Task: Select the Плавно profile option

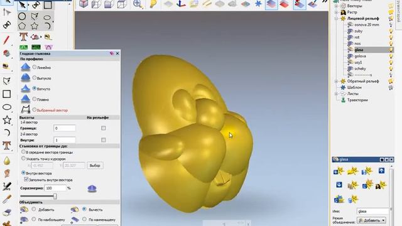Action: click(x=35, y=99)
